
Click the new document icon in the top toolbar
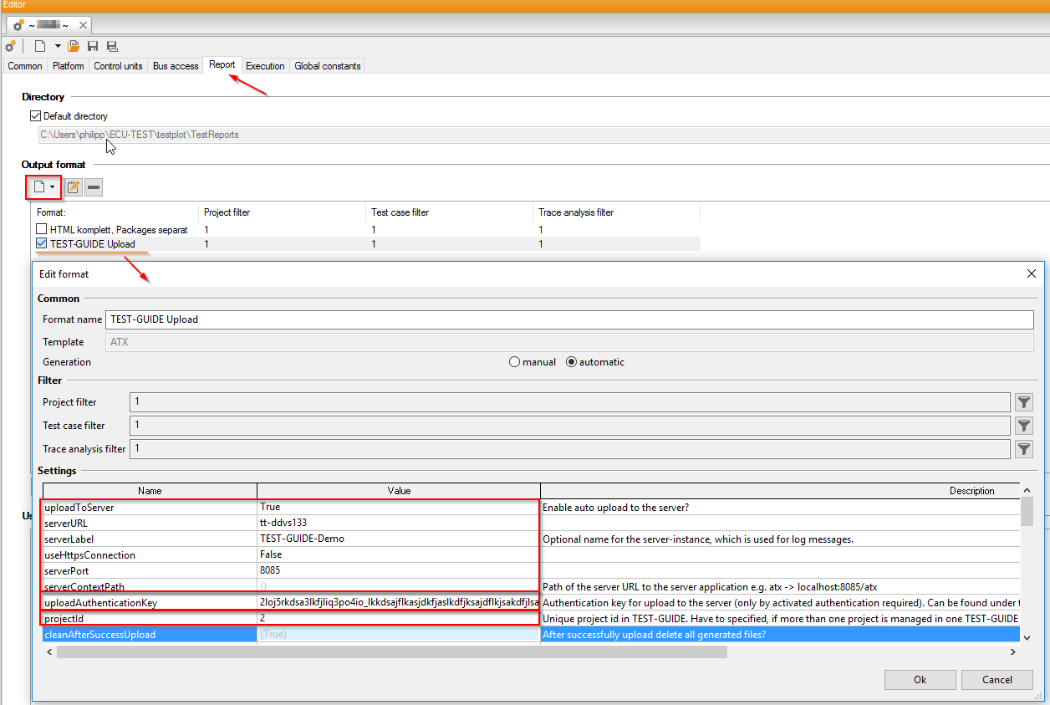click(39, 46)
